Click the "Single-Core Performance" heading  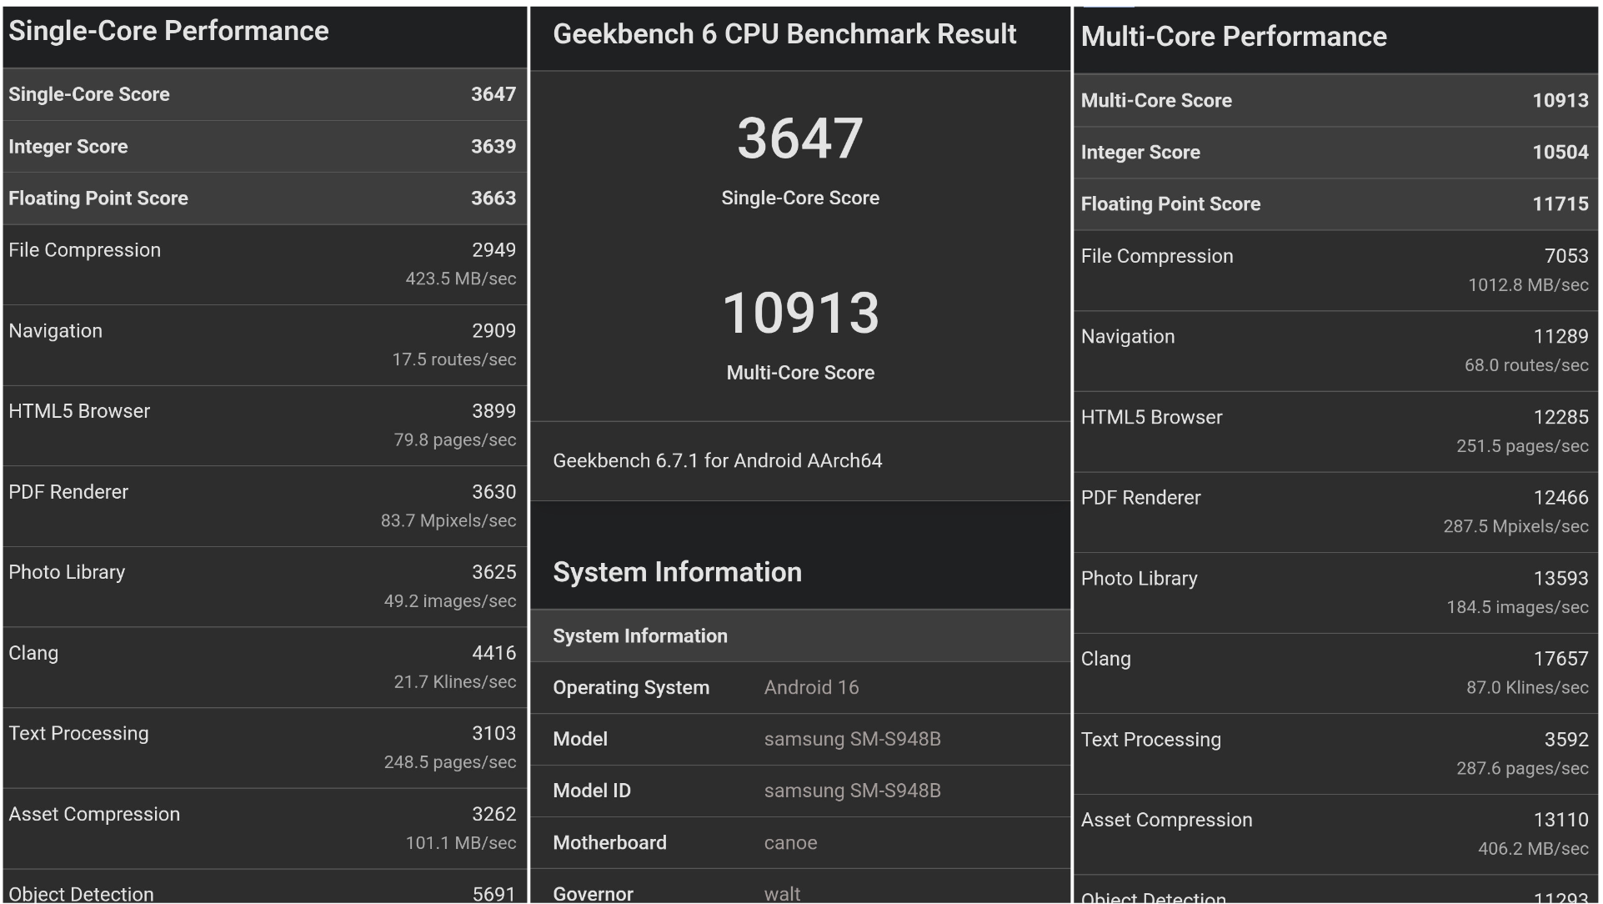pos(168,32)
